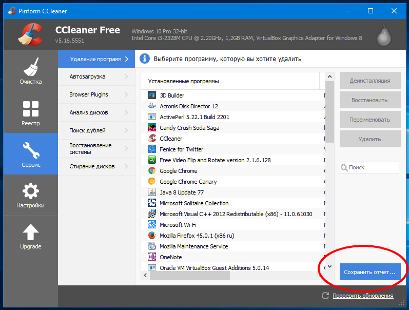The image size is (409, 310).
Task: Select Mozilla Firefox 45.0.1 text
Action: pyautogui.click(x=197, y=236)
